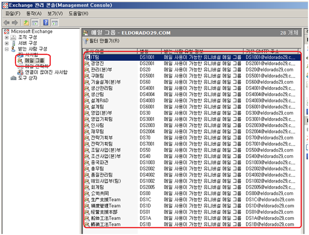The width and height of the screenshot is (309, 235).
Task: Click the group icon of 구매팀 row
Action: [87, 76]
